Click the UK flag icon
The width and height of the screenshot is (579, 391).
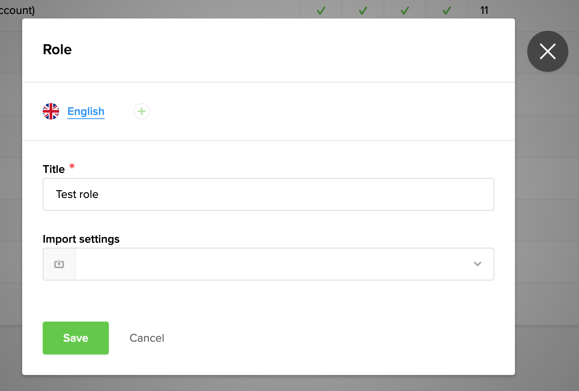(51, 111)
